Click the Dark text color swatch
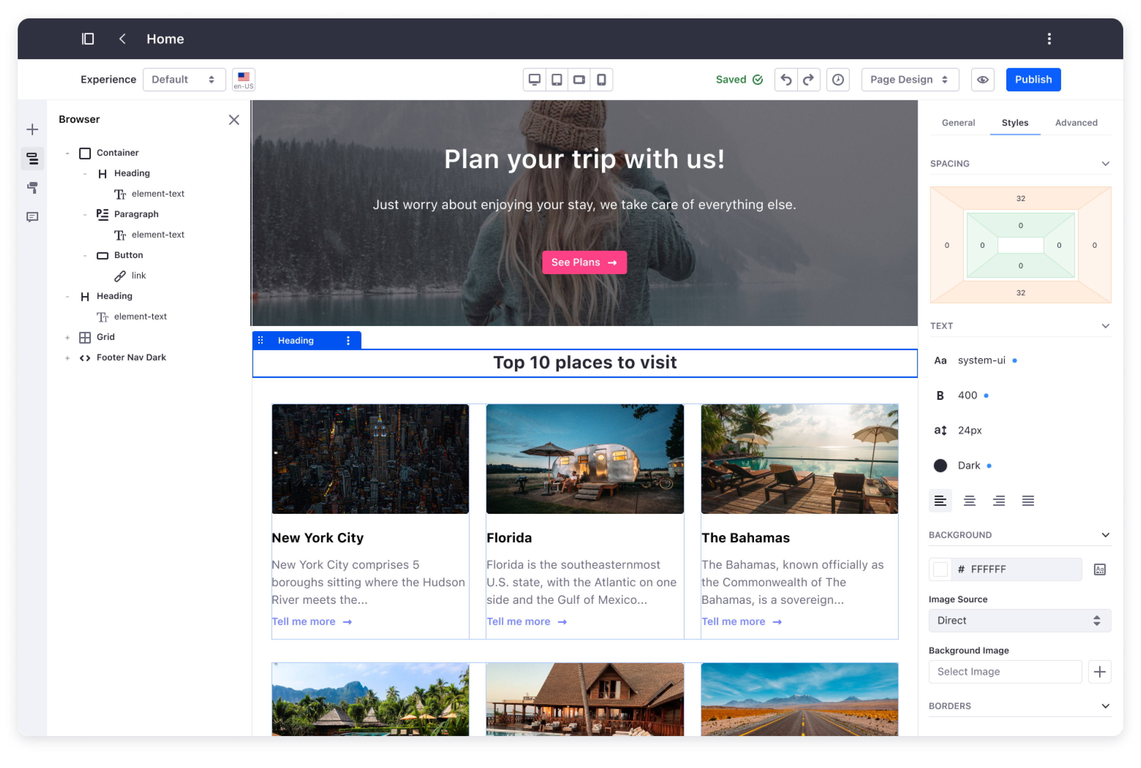The height and width of the screenshot is (768, 1141). click(x=940, y=465)
